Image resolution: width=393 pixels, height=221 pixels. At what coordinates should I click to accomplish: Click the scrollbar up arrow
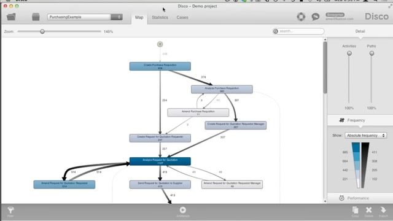coord(325,39)
